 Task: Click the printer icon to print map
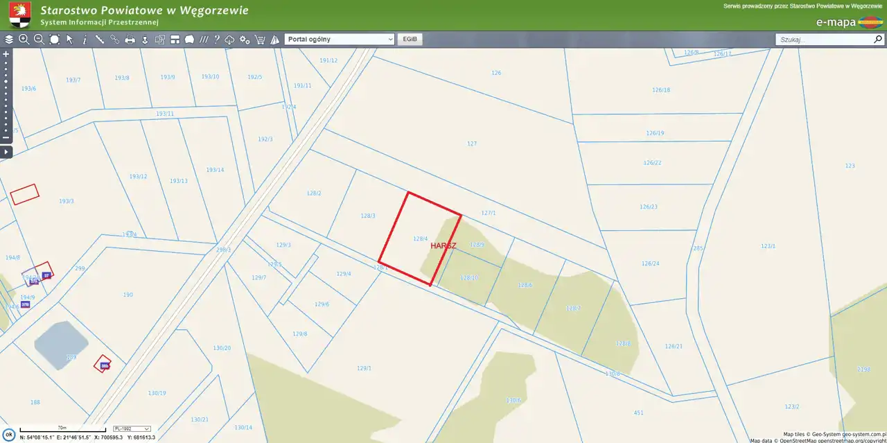click(x=130, y=40)
